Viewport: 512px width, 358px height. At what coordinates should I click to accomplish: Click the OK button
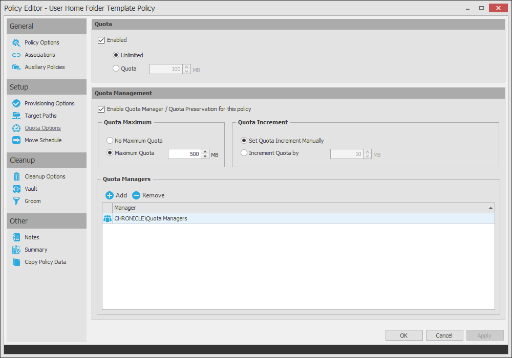pyautogui.click(x=404, y=335)
